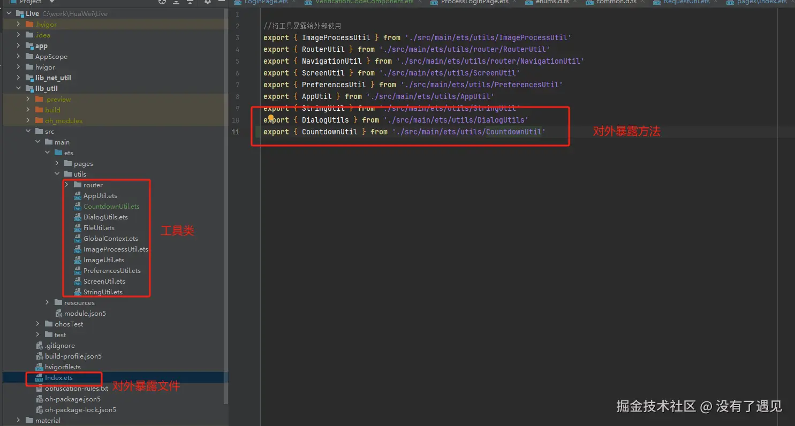This screenshot has height=426, width=795.
Task: Click CountdownUtil identifier on line 11
Action: click(x=330, y=132)
